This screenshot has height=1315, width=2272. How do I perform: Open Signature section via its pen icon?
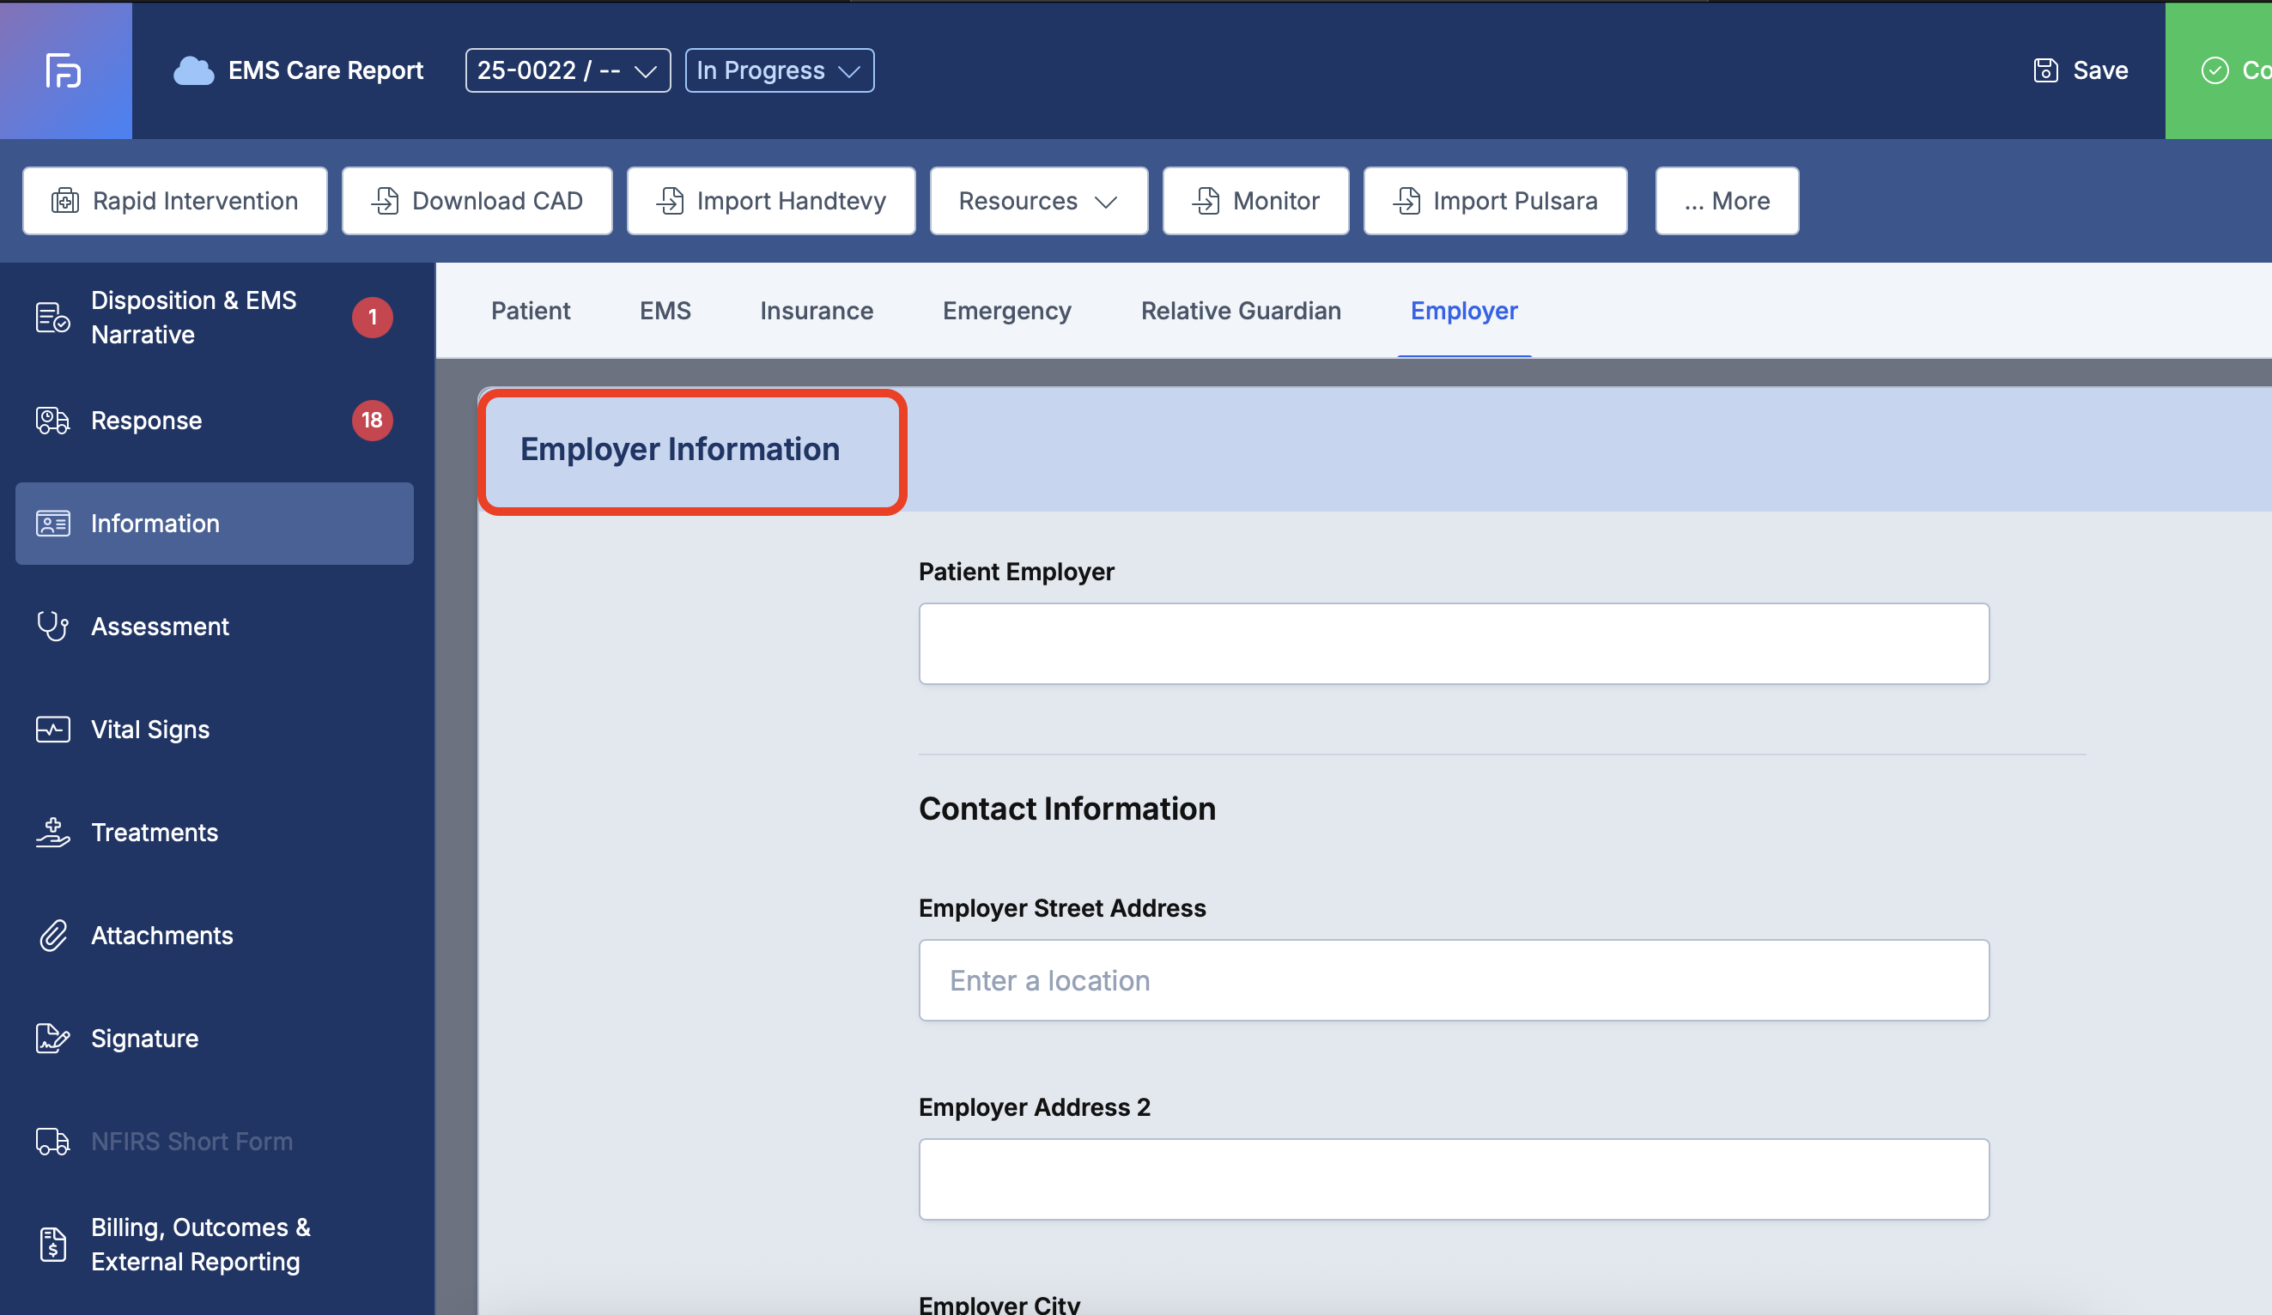click(52, 1039)
